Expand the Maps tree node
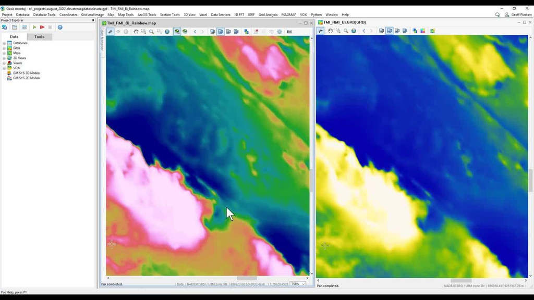This screenshot has width=534, height=300. (x=4, y=53)
